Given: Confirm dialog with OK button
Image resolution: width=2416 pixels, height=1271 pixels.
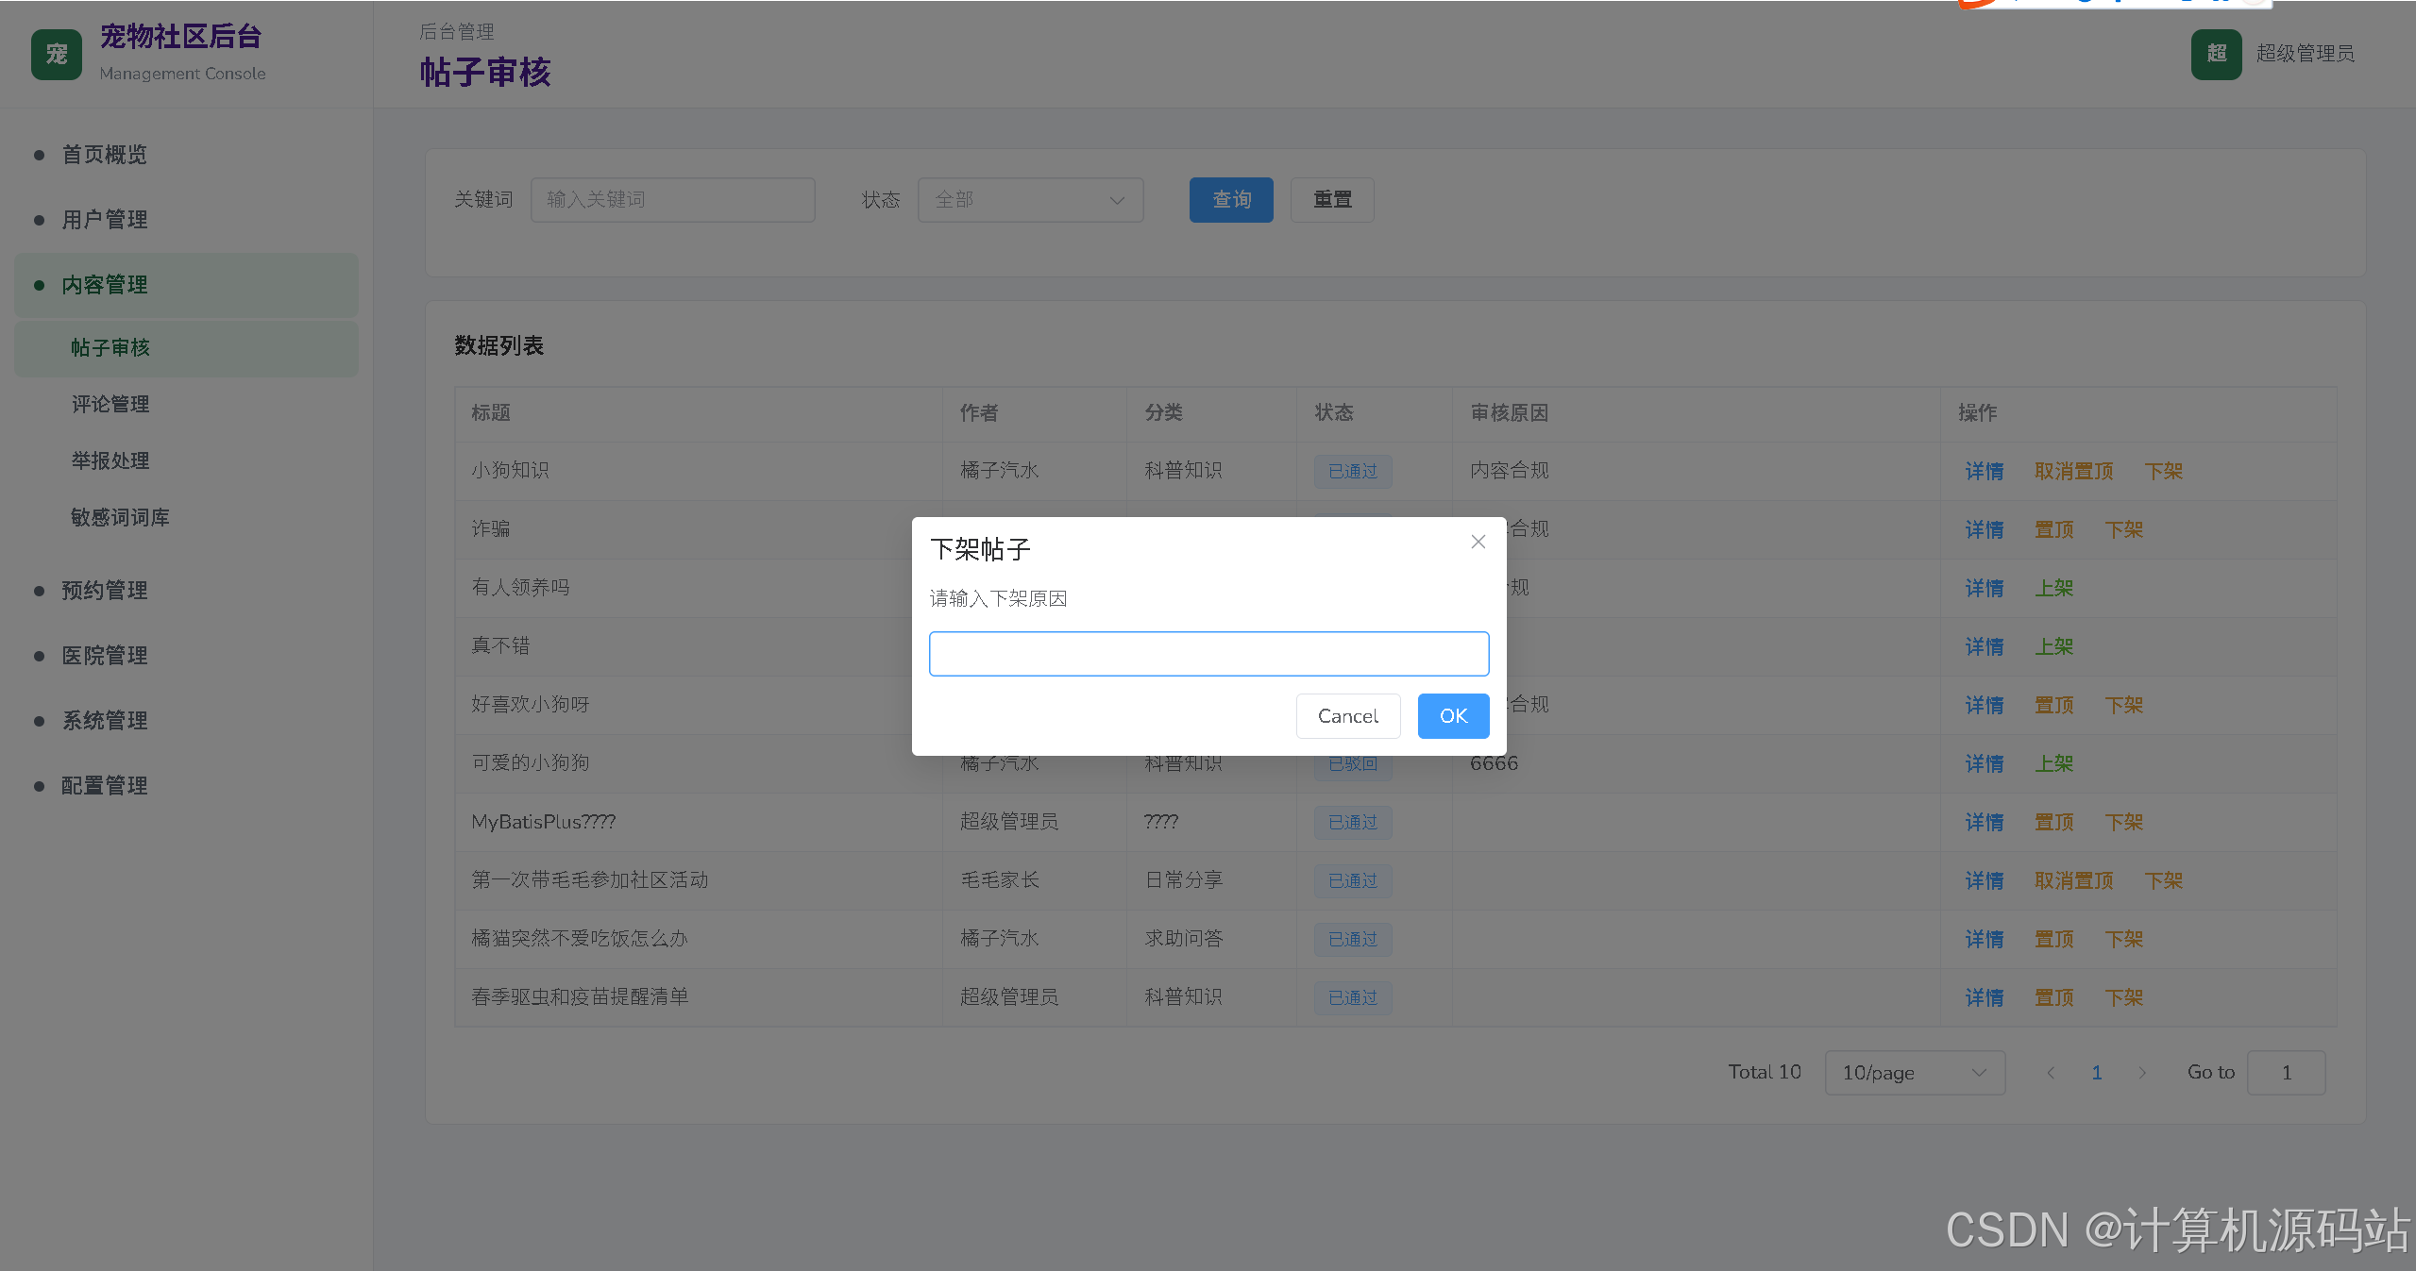Looking at the screenshot, I should click(x=1453, y=716).
